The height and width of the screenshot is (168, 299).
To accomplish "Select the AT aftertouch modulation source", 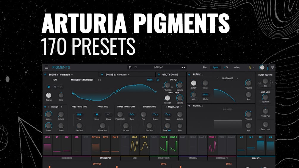I will 57,145.
